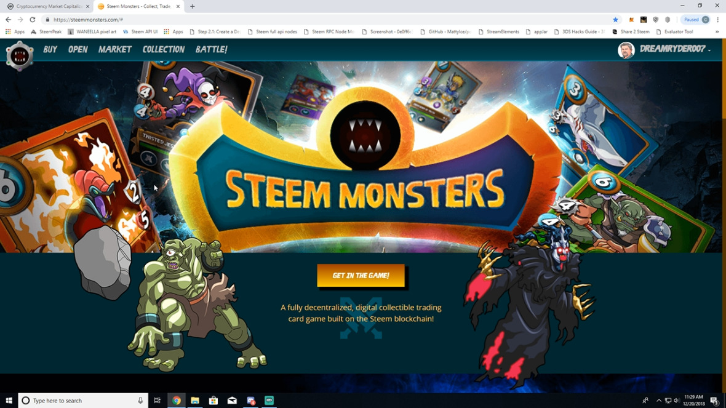Viewport: 726px width, 408px height.
Task: Open the Share 2 Steem bookmark
Action: tap(631, 31)
